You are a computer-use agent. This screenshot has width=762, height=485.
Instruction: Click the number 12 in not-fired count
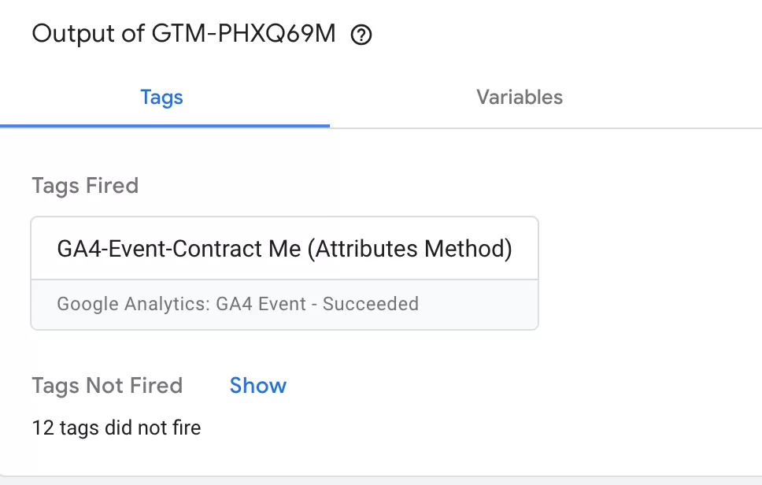[43, 428]
